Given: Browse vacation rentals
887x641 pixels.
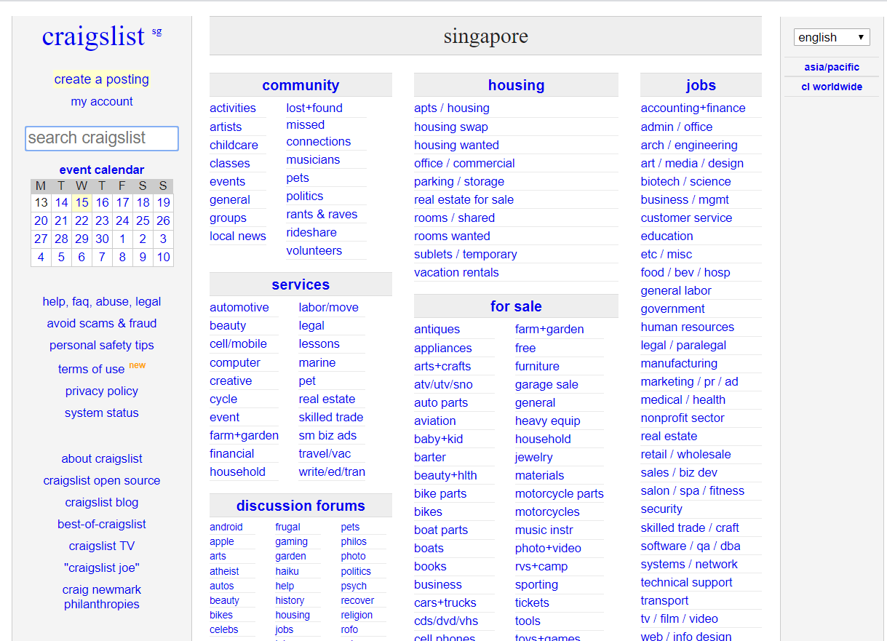Looking at the screenshot, I should tap(457, 272).
